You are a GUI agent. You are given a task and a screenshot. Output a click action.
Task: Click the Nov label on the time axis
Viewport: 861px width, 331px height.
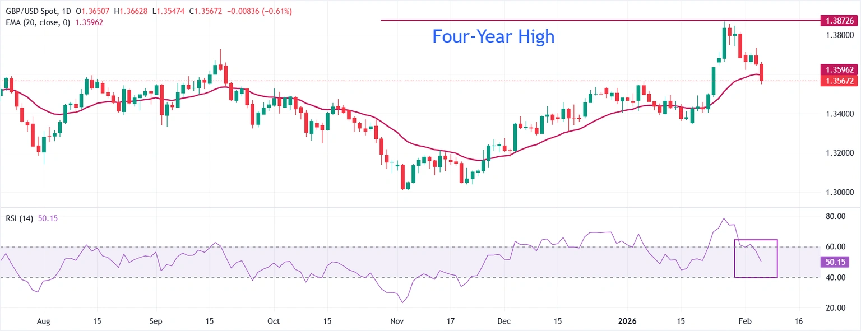(396, 321)
